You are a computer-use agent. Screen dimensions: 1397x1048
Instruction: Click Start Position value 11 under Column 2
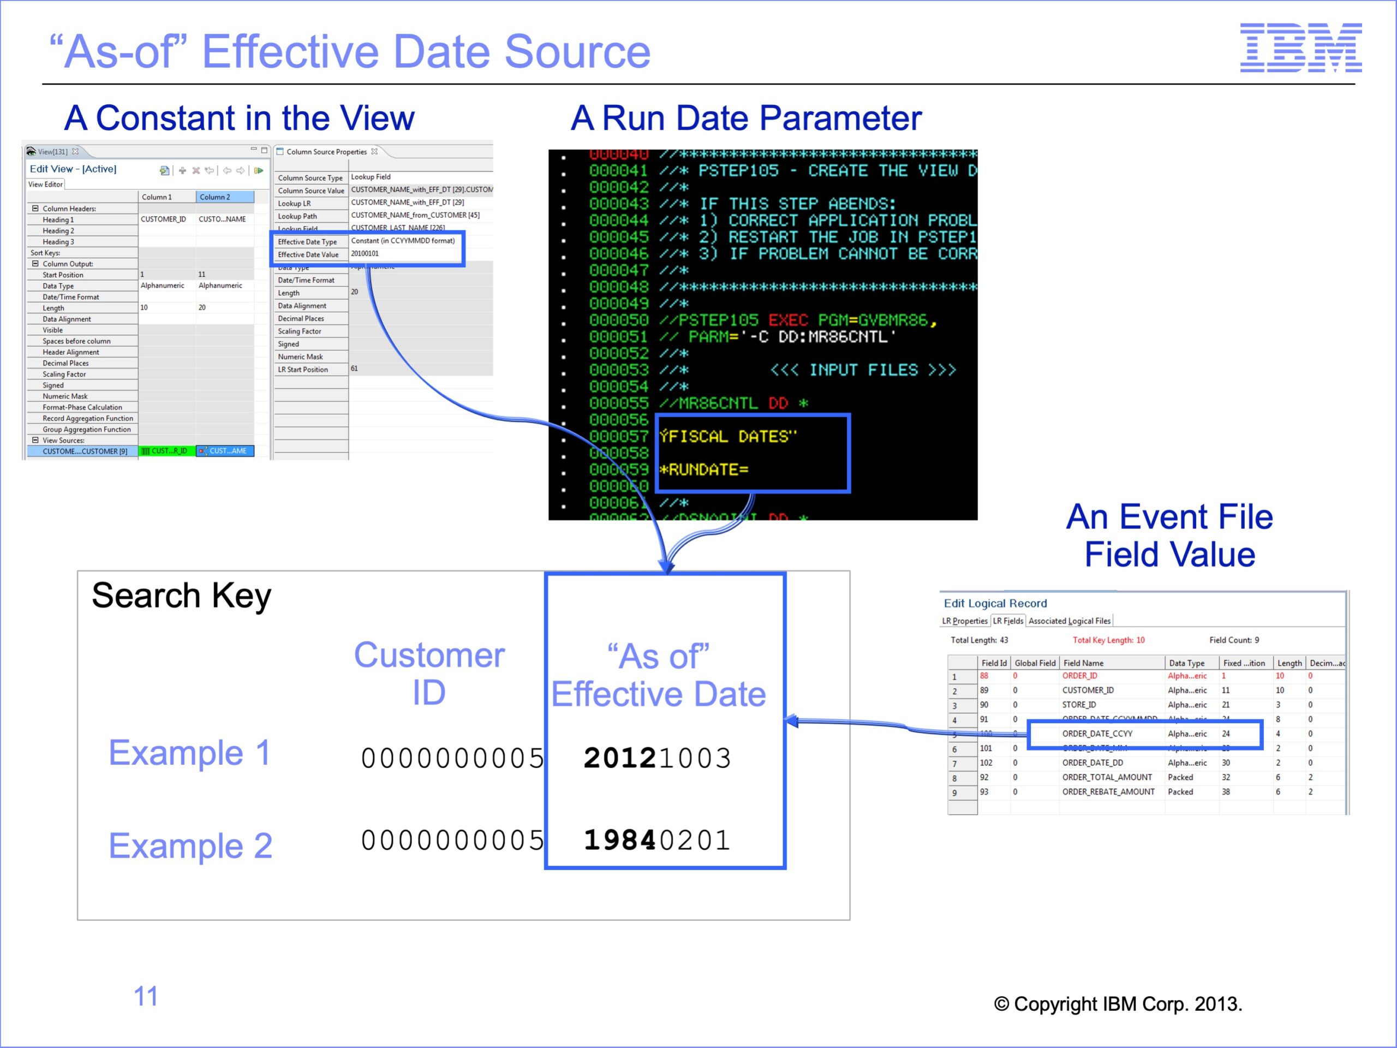pyautogui.click(x=225, y=274)
